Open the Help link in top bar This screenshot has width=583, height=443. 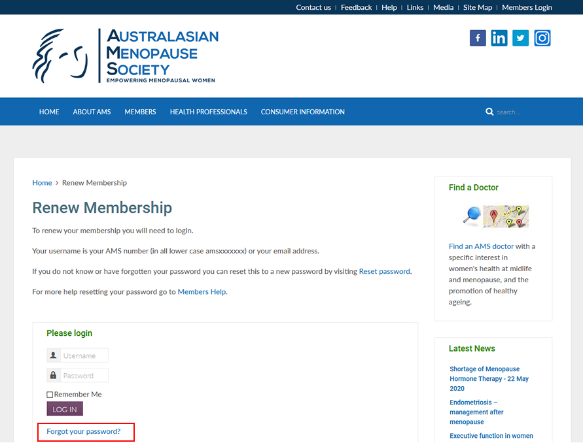[389, 7]
